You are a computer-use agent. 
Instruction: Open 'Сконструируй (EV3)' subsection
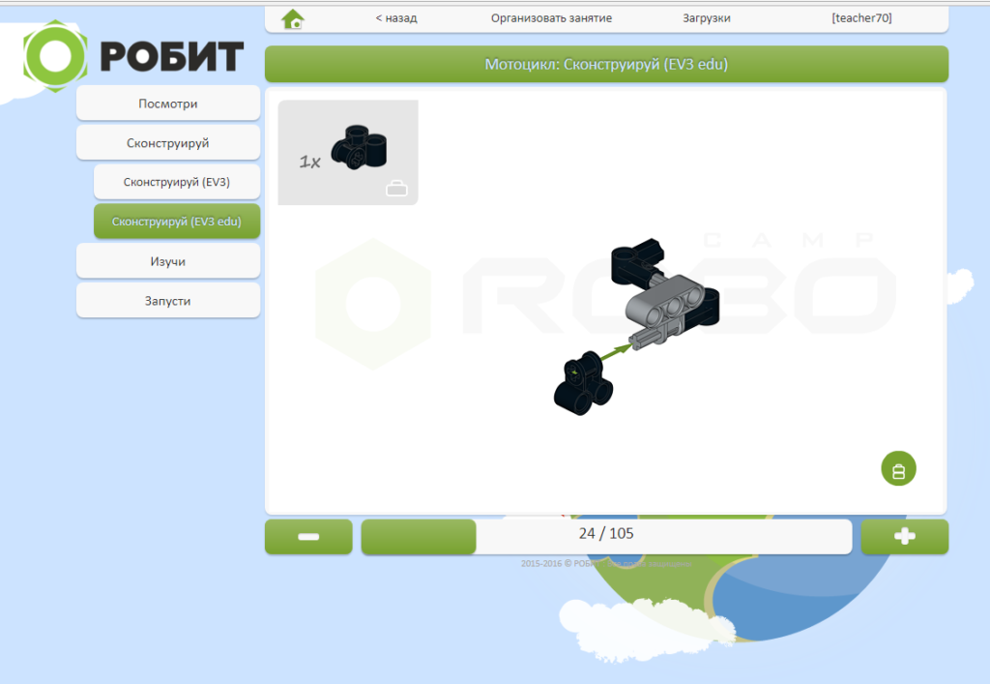click(177, 182)
